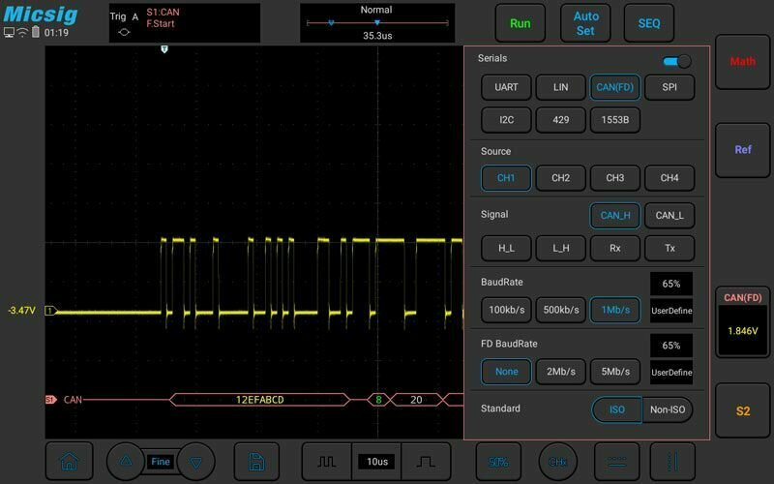Open the CHx channel selector
Screen dimensions: 774x484
tap(558, 462)
